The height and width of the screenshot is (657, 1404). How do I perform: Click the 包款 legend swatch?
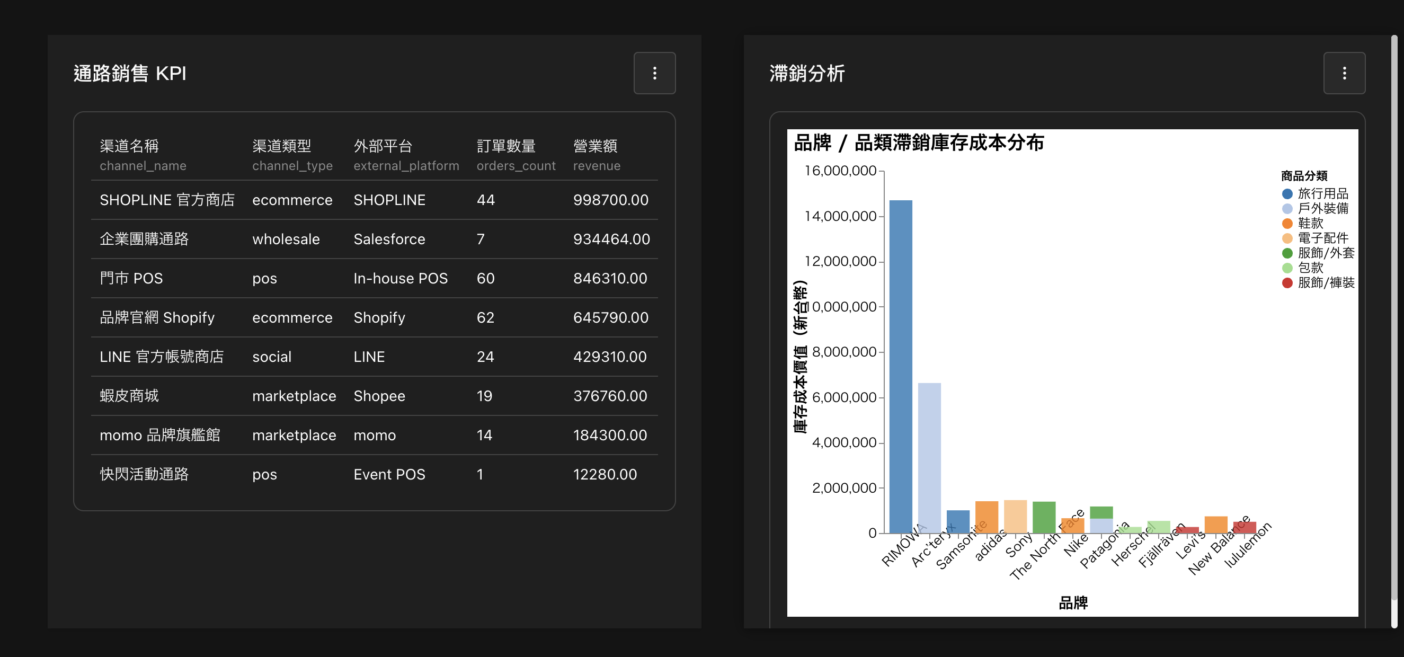[1287, 268]
